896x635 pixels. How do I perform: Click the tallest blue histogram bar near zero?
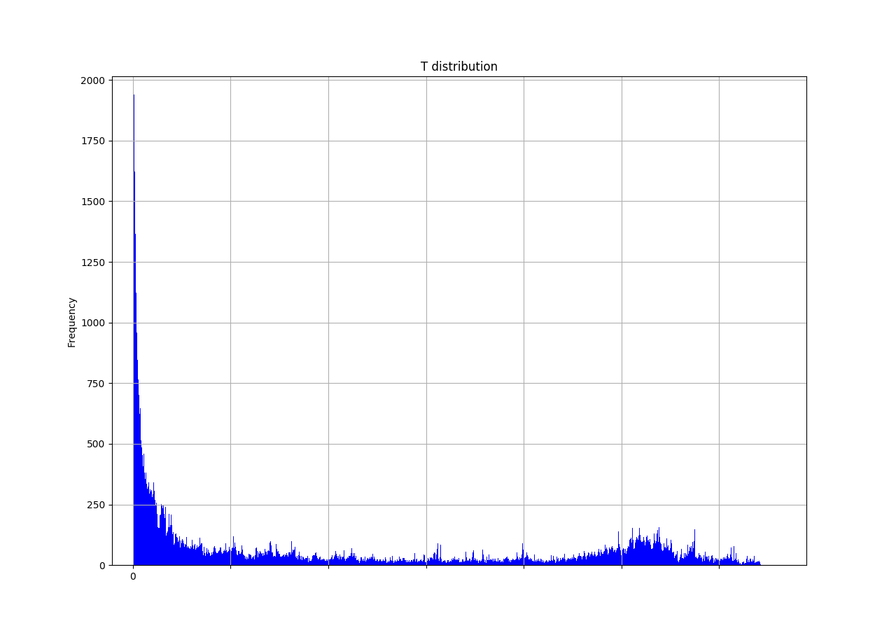click(x=134, y=330)
